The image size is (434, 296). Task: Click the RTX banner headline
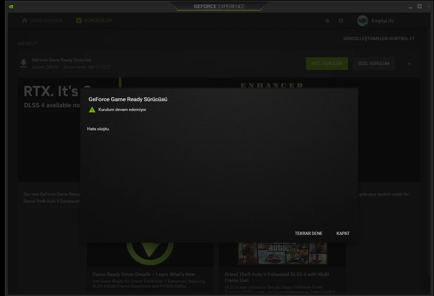58,91
